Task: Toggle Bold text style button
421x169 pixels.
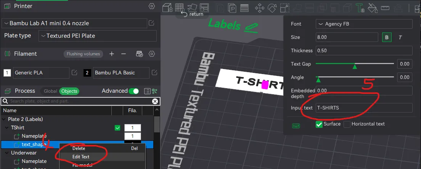Action: [x=387, y=37]
